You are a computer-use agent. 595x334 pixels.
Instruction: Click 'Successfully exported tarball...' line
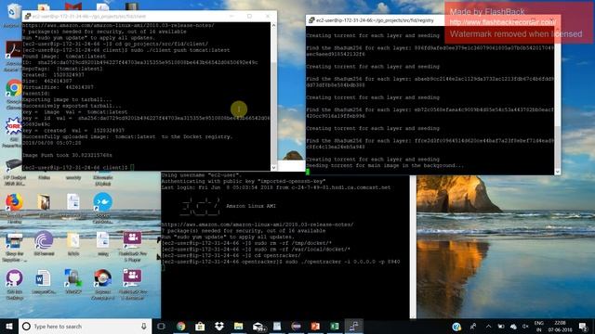(x=72, y=106)
